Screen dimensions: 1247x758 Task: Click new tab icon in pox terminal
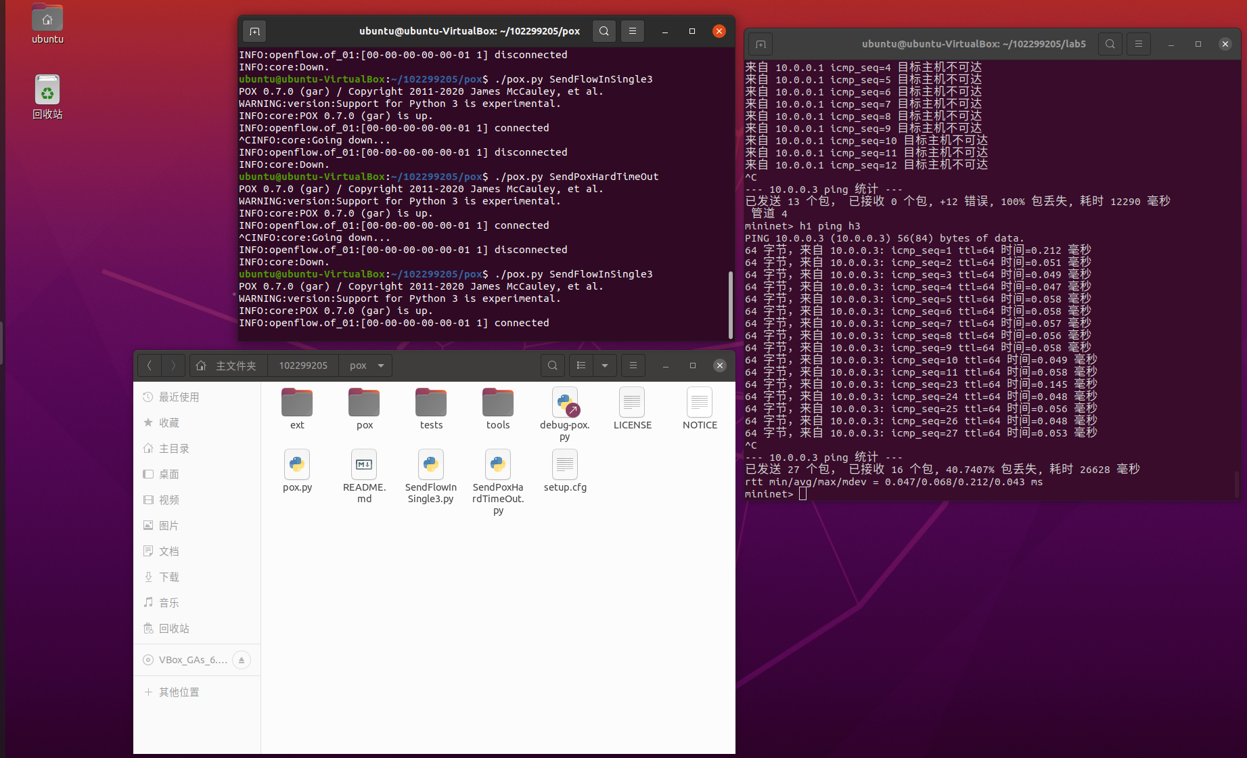pyautogui.click(x=254, y=31)
